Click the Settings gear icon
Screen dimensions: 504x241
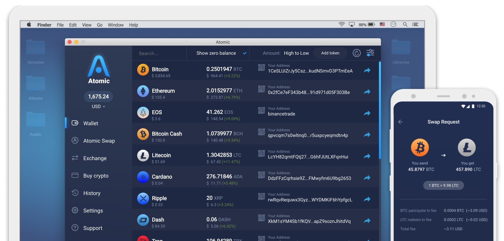pyautogui.click(x=75, y=210)
